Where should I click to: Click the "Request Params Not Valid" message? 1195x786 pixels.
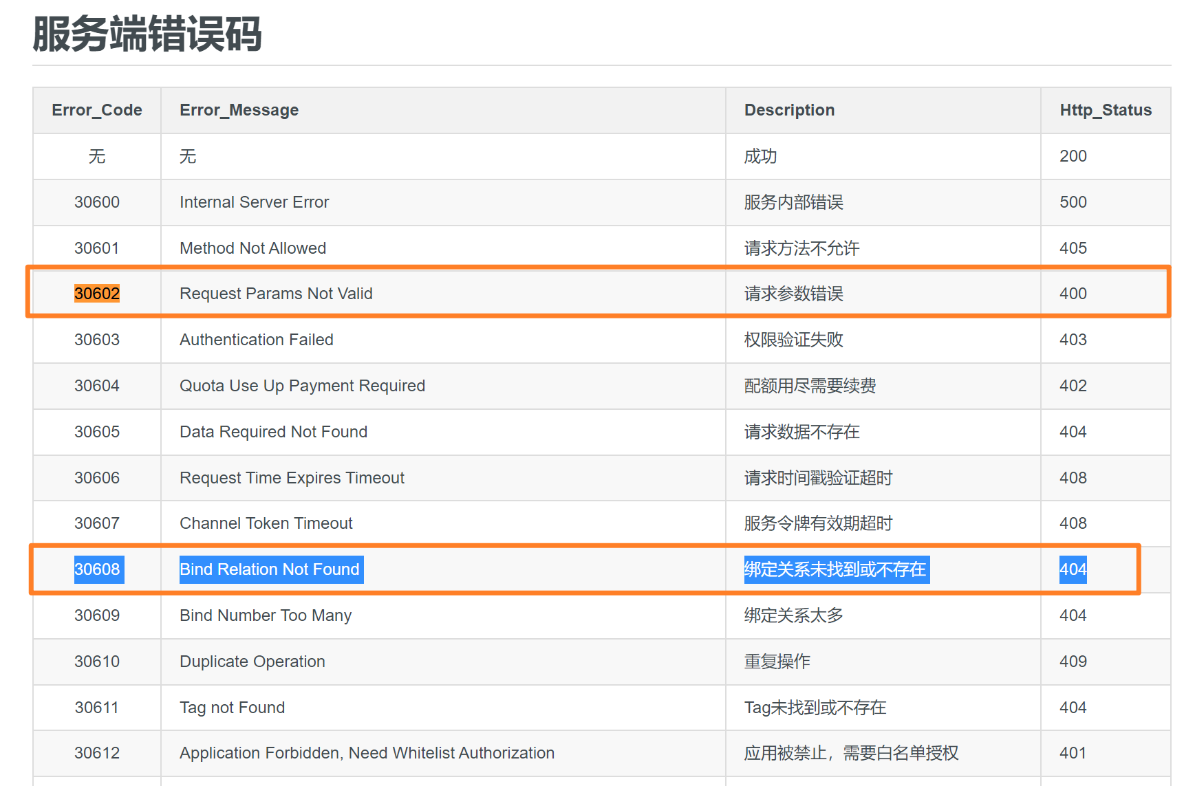[276, 294]
